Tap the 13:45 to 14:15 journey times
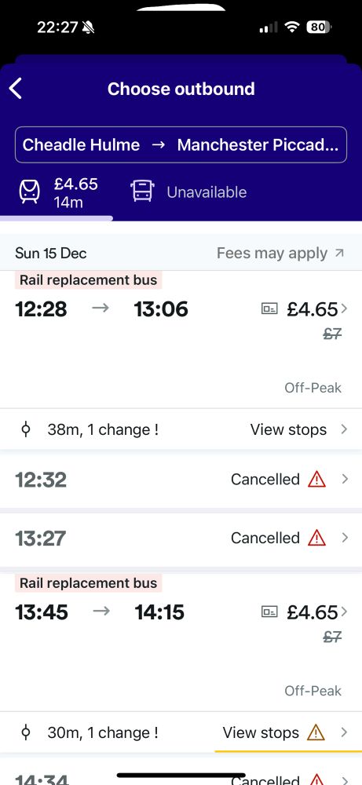The image size is (362, 785). click(x=100, y=612)
